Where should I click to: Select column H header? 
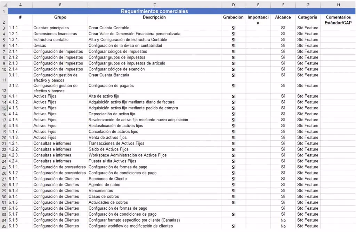(338, 5)
